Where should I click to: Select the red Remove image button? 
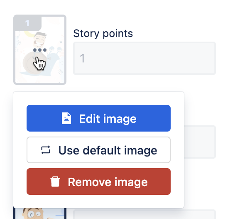pyautogui.click(x=99, y=182)
